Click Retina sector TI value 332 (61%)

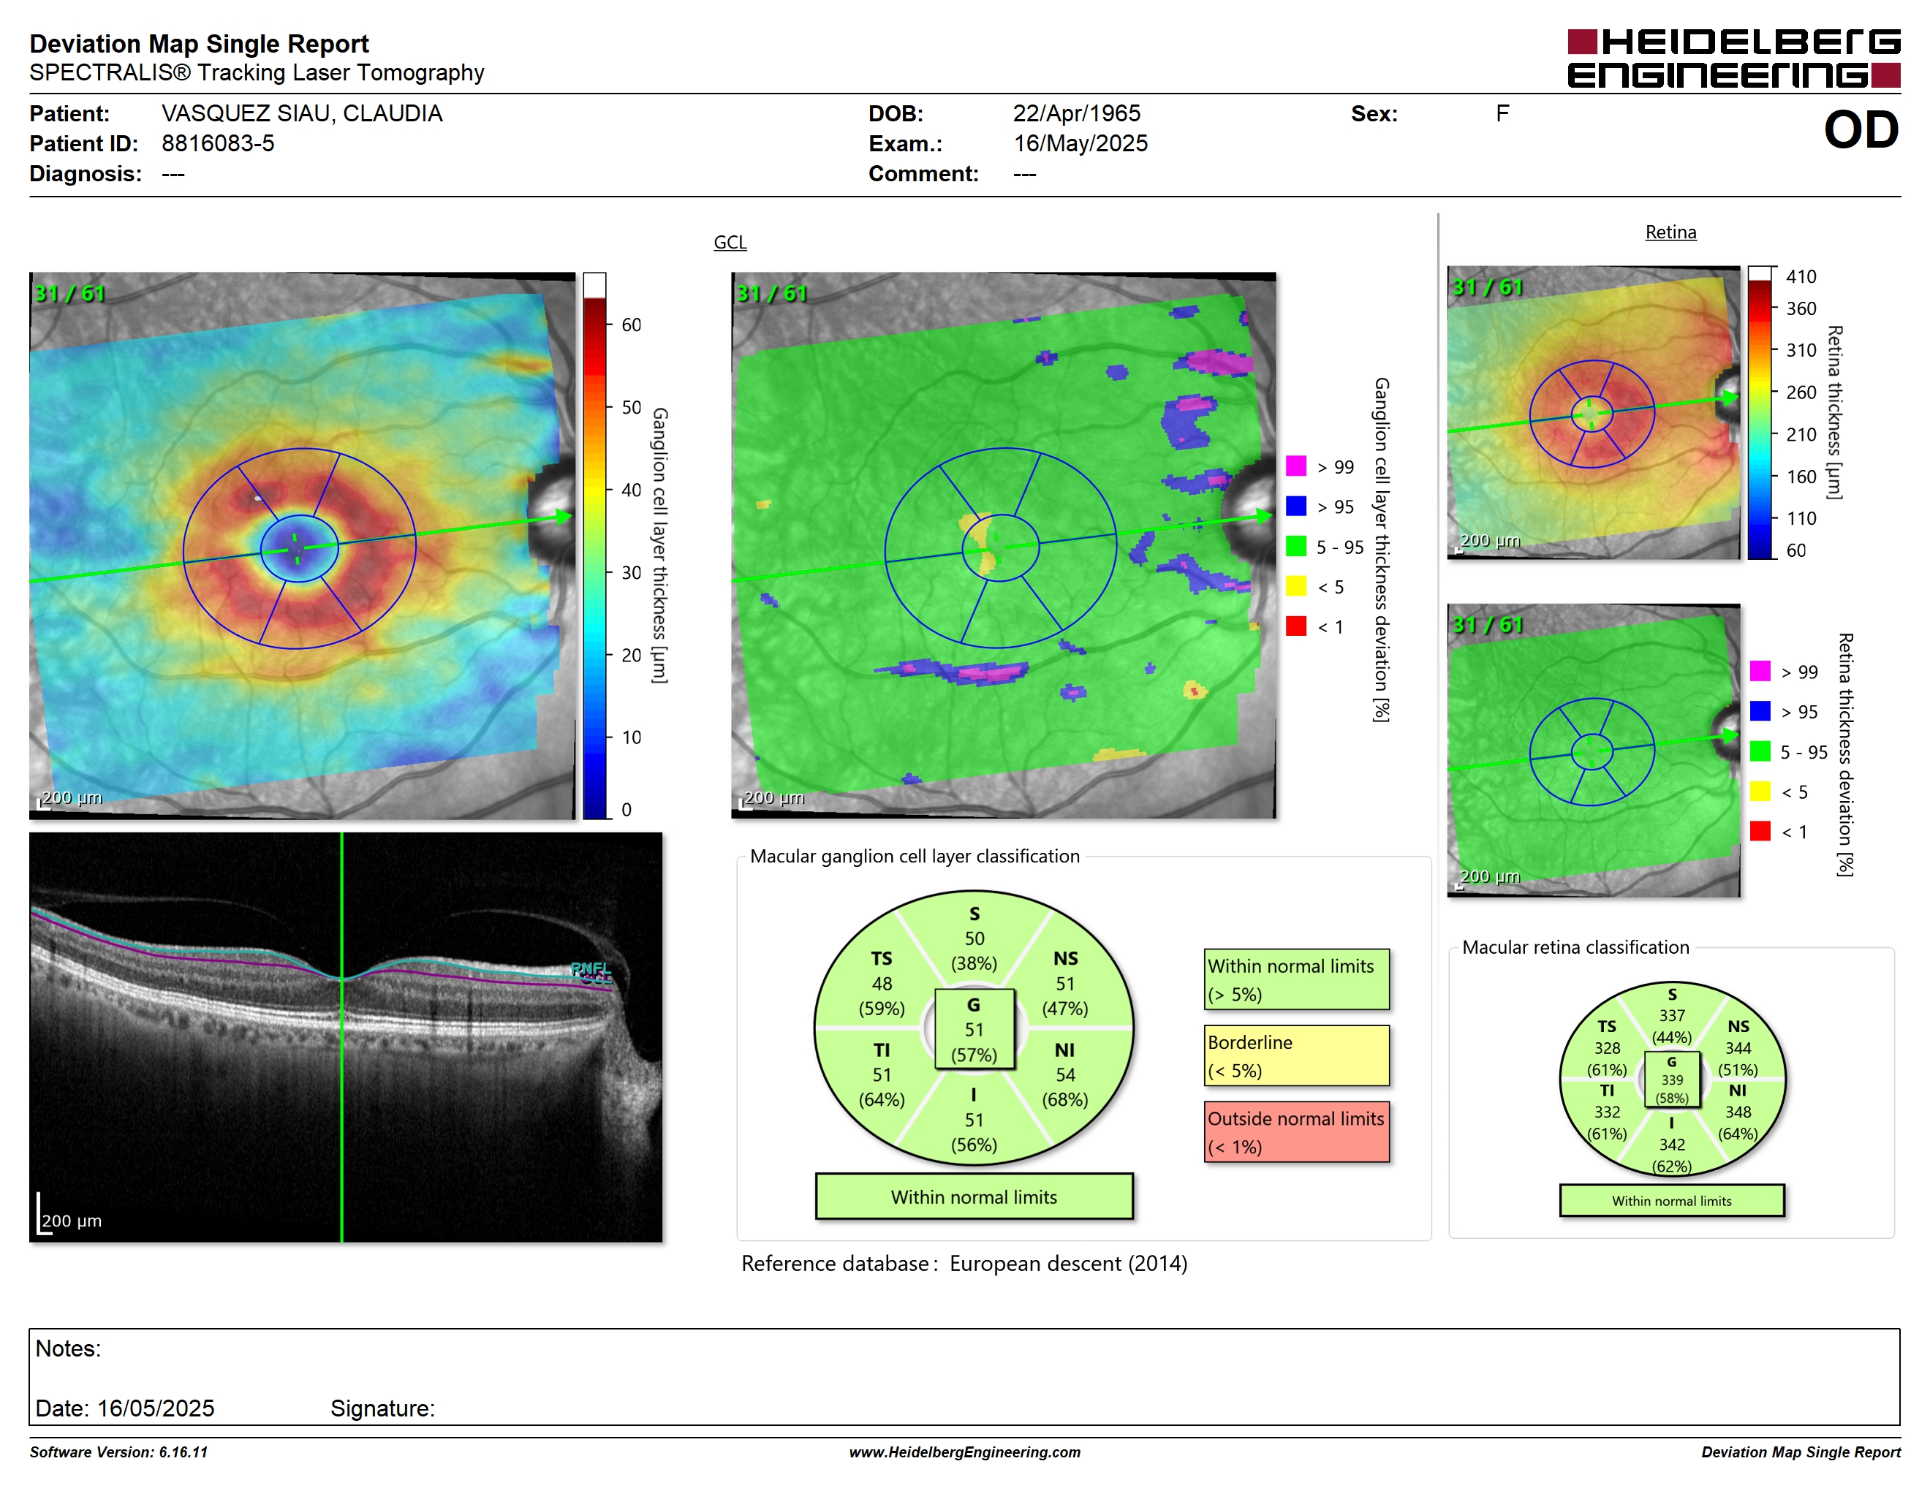pos(1607,1122)
